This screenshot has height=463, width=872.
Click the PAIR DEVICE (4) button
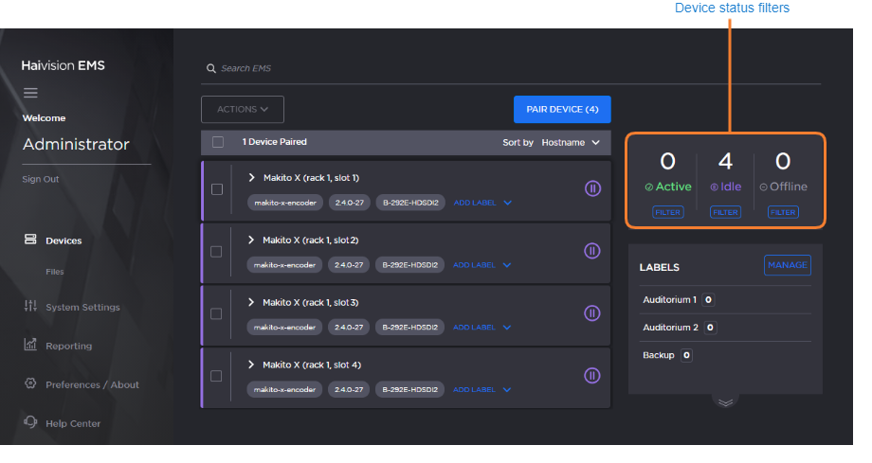tap(562, 110)
